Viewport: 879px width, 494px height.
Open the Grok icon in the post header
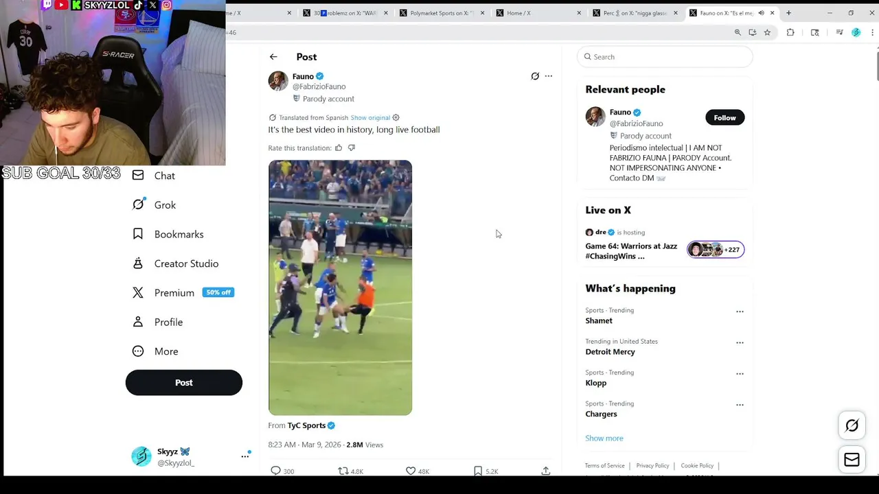click(535, 76)
